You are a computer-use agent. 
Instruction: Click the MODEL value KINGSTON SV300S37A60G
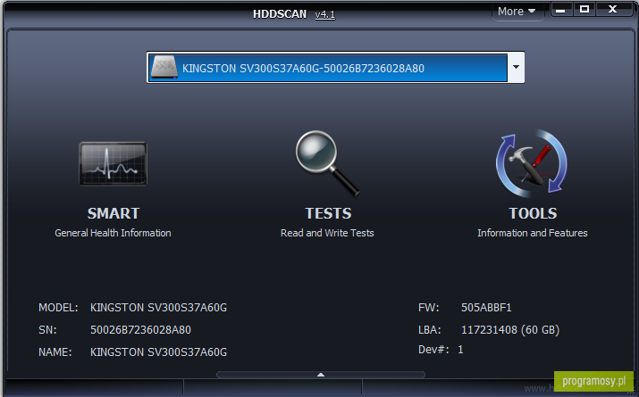158,308
